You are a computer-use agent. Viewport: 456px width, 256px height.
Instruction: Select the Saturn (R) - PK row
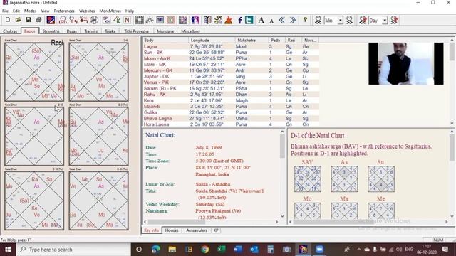pyautogui.click(x=231, y=88)
